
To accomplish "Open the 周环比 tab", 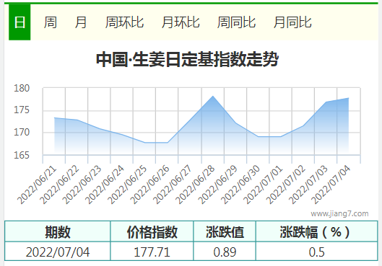I will click(x=124, y=22).
